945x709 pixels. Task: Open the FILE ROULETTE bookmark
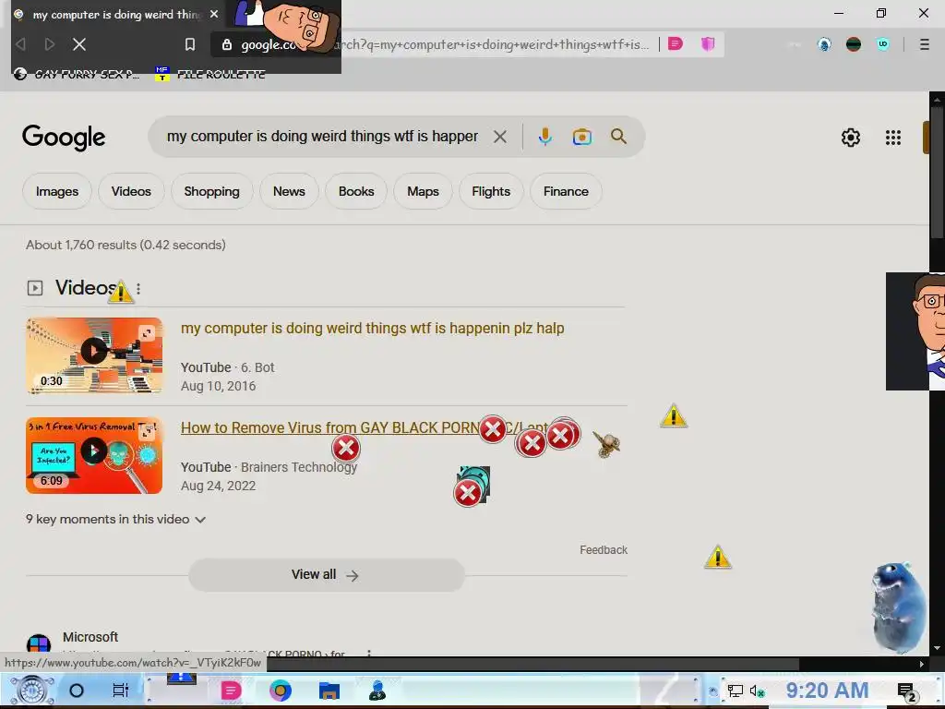pos(210,74)
